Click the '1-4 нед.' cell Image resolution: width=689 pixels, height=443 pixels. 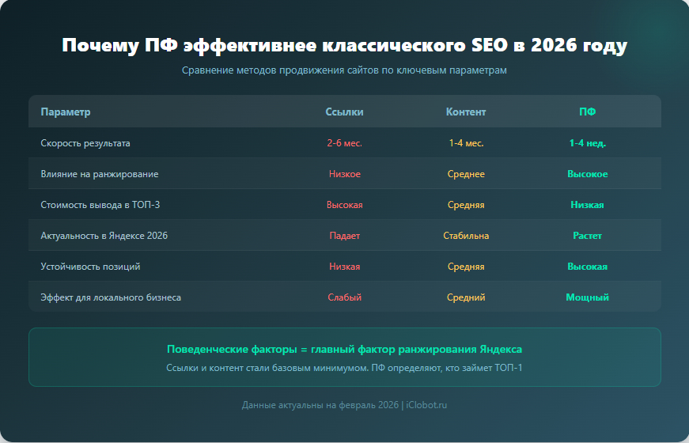(x=587, y=143)
